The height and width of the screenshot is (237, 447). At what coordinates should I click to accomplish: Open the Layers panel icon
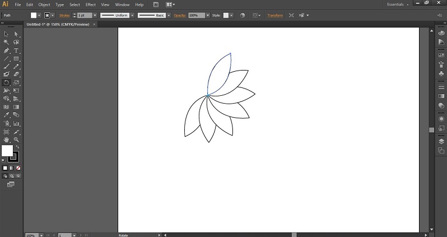(x=441, y=141)
